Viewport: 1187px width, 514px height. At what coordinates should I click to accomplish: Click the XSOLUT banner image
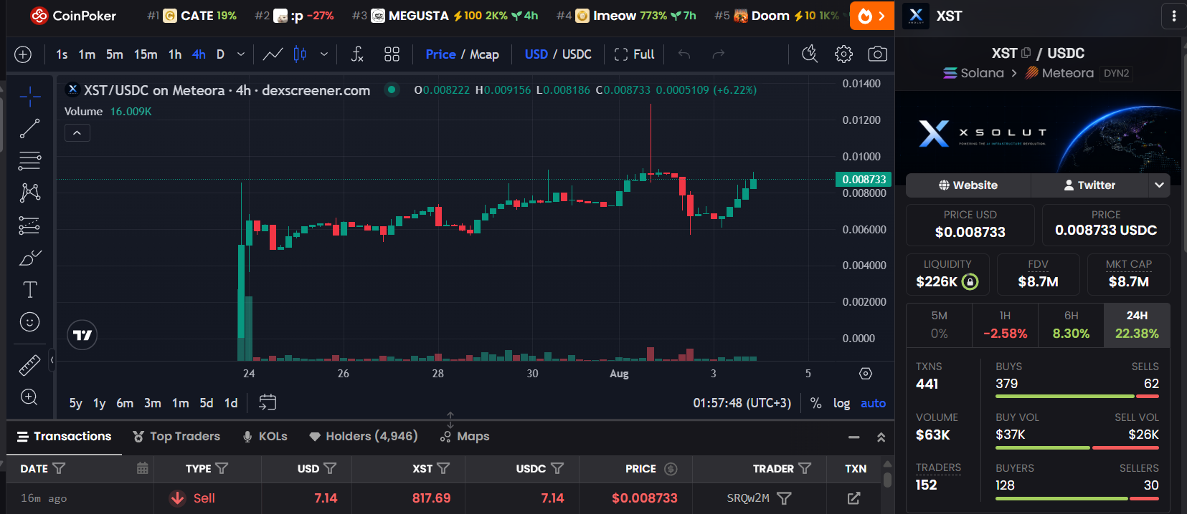click(1038, 132)
